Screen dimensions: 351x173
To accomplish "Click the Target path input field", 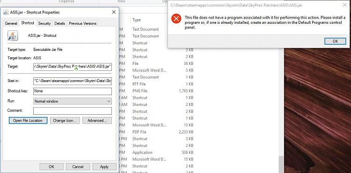I will click(73, 67).
